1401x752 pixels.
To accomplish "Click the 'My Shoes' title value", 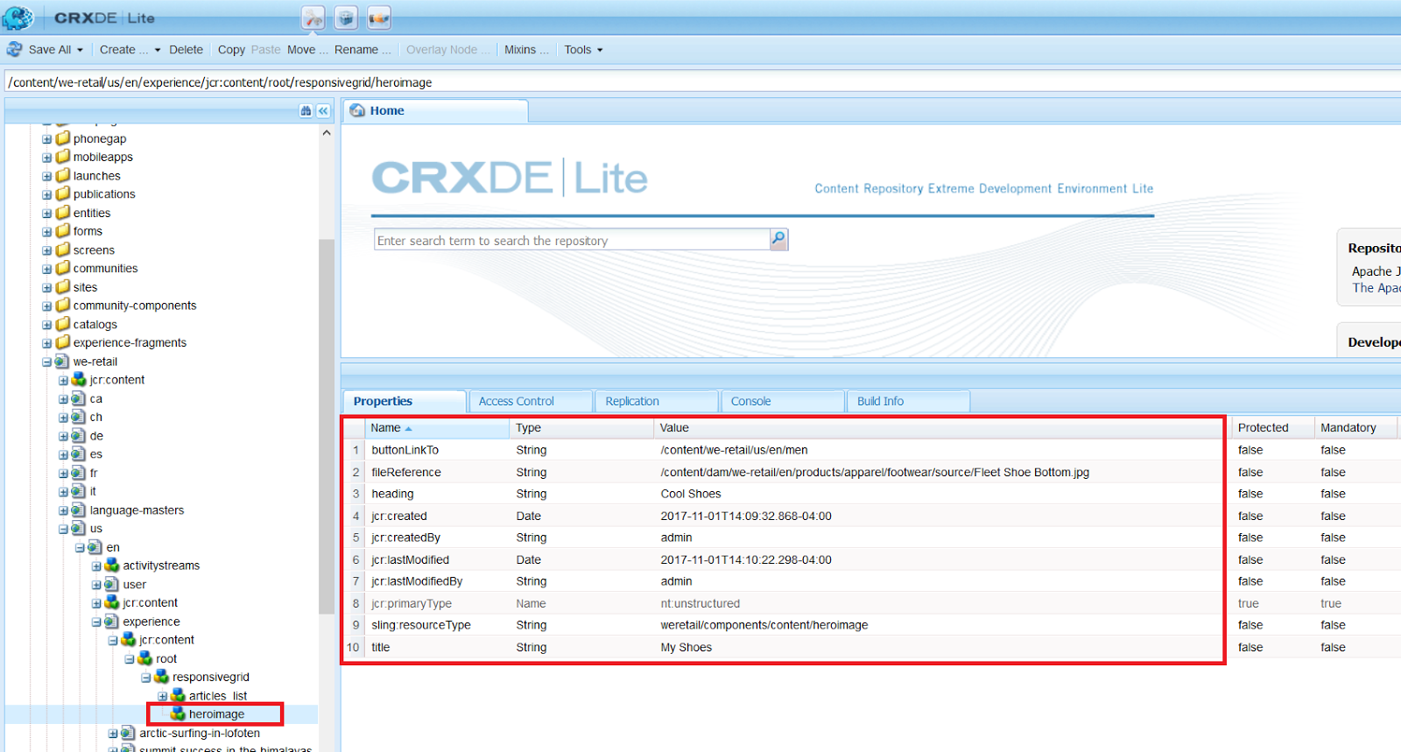I will 686,647.
